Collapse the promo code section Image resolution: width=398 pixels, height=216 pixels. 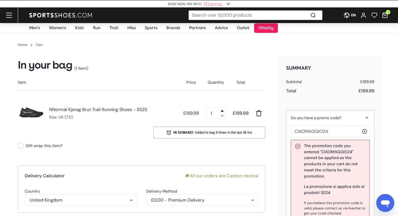[367, 118]
